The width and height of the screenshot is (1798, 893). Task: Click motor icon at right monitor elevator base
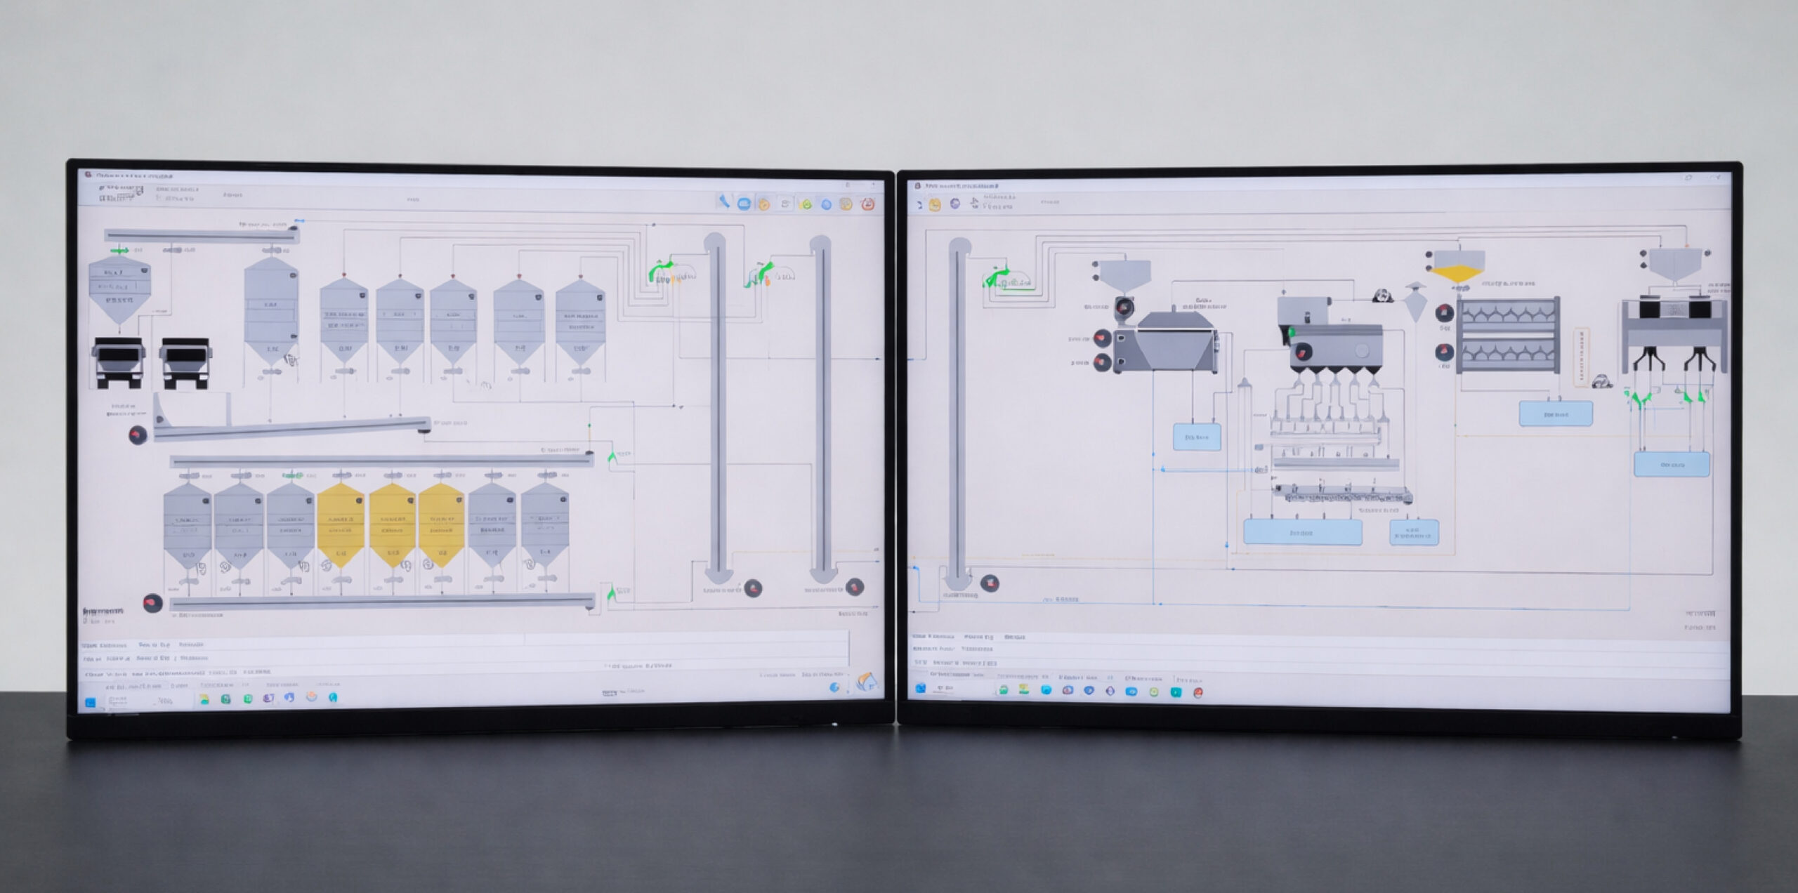[990, 583]
